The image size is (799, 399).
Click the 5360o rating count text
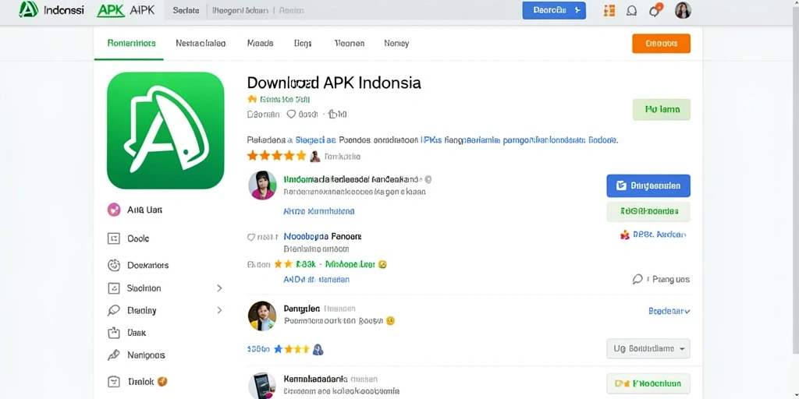[x=258, y=350]
